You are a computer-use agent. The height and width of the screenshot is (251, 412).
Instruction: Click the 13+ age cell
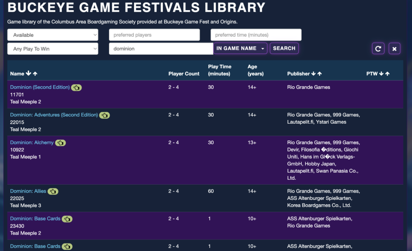pos(252,143)
